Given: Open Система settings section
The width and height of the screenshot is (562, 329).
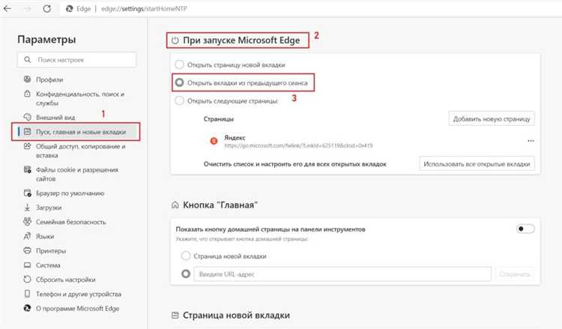Looking at the screenshot, I should 48,265.
